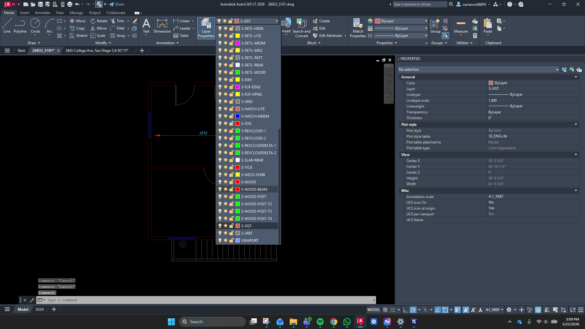The height and width of the screenshot is (329, 585).
Task: Activate the Stretch tool
Action: [78, 36]
